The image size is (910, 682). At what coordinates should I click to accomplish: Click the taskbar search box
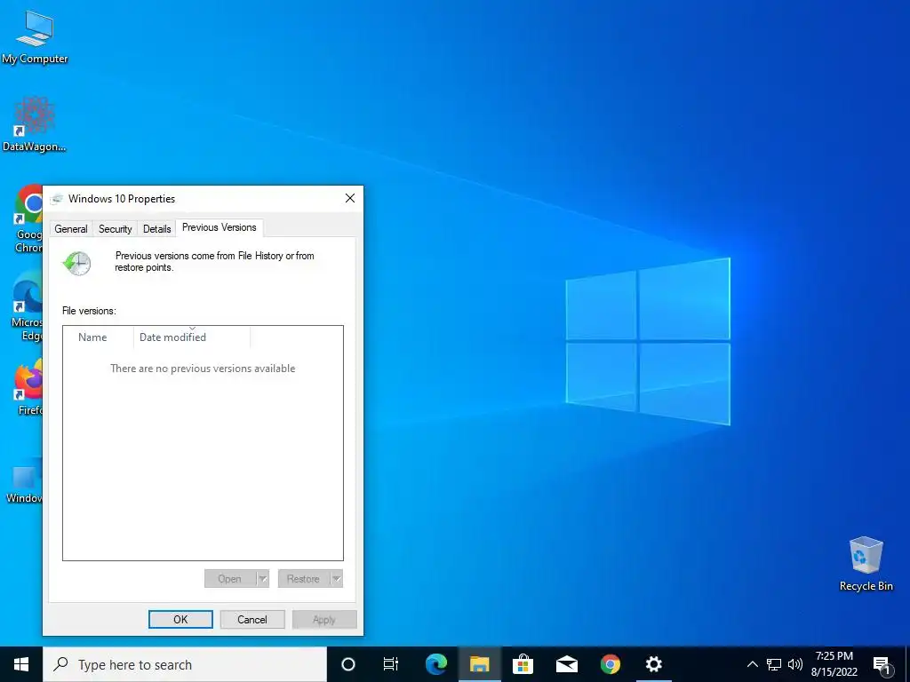[x=185, y=664]
